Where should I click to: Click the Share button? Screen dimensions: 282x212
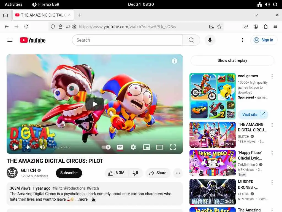coord(158,173)
